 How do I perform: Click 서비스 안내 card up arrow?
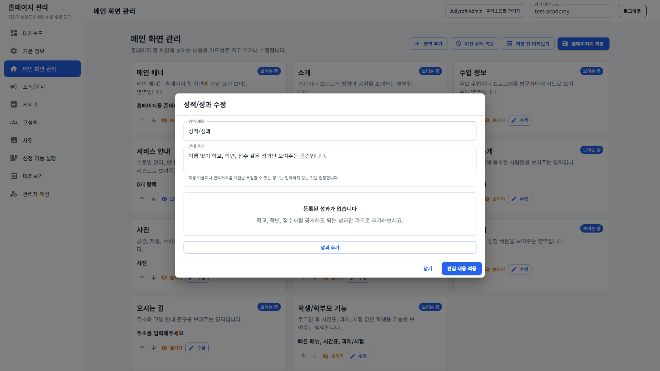tap(142, 199)
